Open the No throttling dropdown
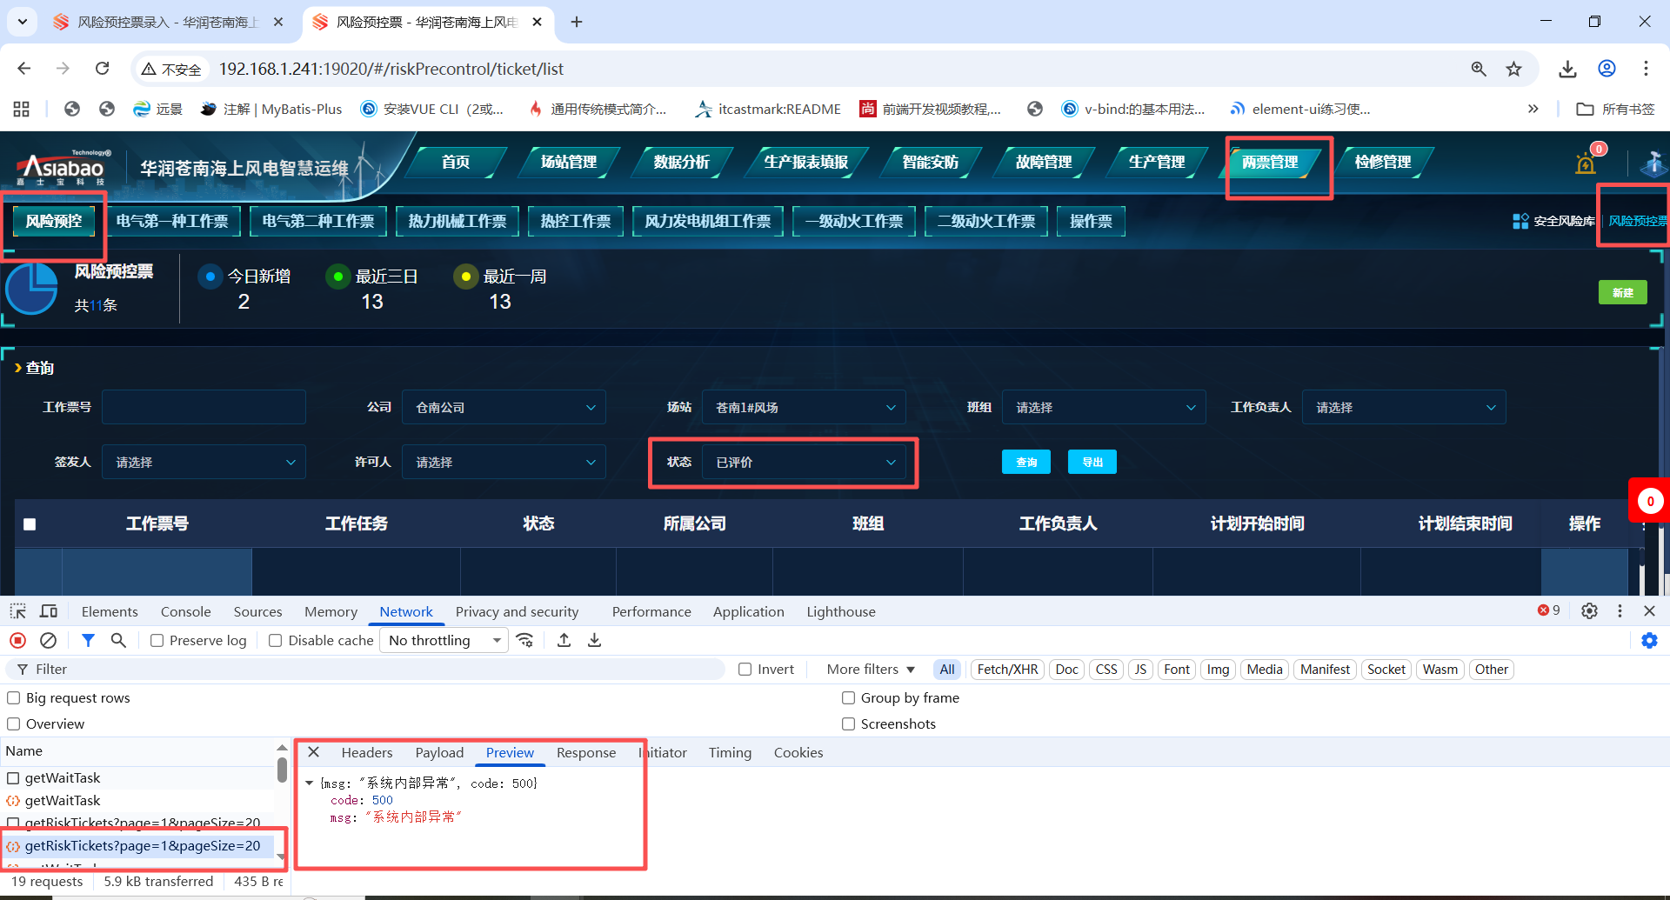Screen dimensions: 1670x900 (x=444, y=641)
